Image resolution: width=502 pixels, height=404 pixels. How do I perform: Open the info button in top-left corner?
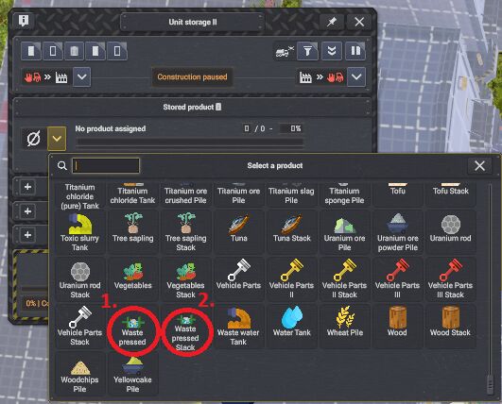click(24, 21)
